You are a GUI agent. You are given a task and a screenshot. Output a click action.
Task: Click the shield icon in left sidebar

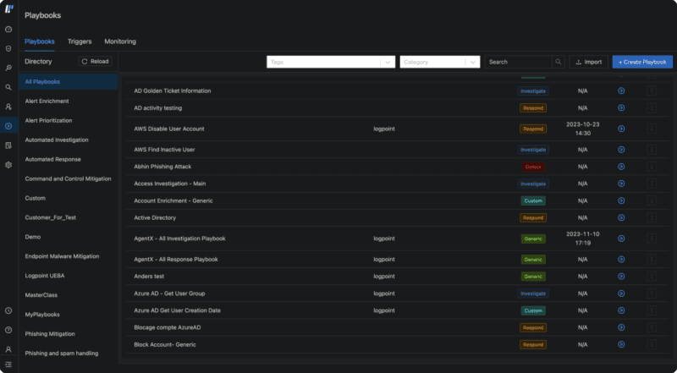[x=8, y=49]
